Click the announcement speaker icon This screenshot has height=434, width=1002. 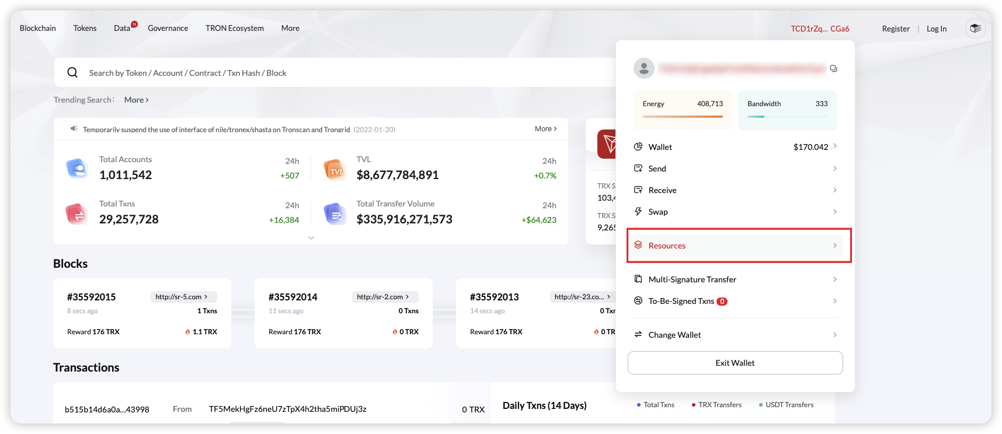74,128
